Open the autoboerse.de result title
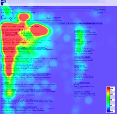 pyautogui.click(x=6, y=98)
